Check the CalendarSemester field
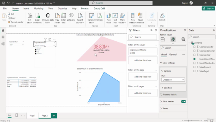 coord(194,51)
